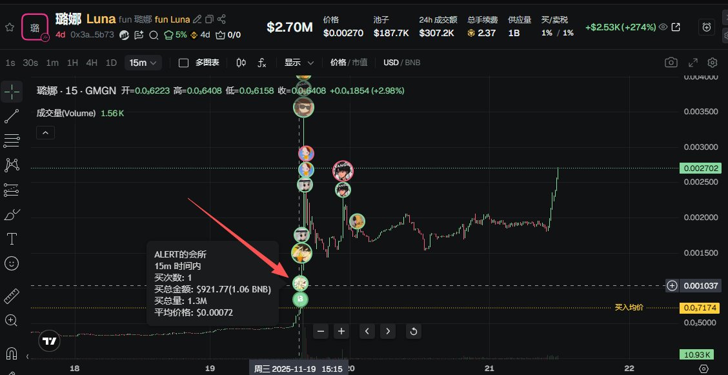
Task: Open the emoji sticker tool
Action: click(12, 263)
